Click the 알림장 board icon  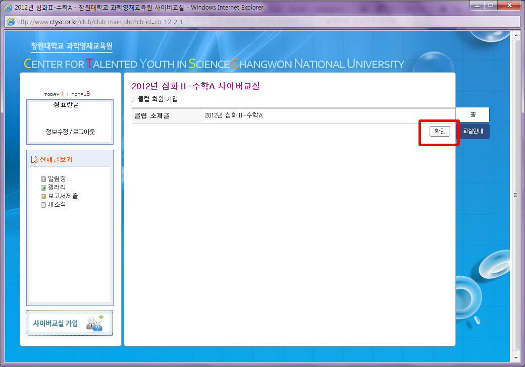point(43,179)
